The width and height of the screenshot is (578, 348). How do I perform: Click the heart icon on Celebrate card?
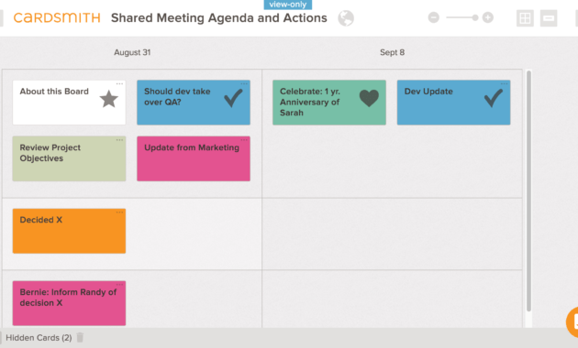click(x=369, y=98)
